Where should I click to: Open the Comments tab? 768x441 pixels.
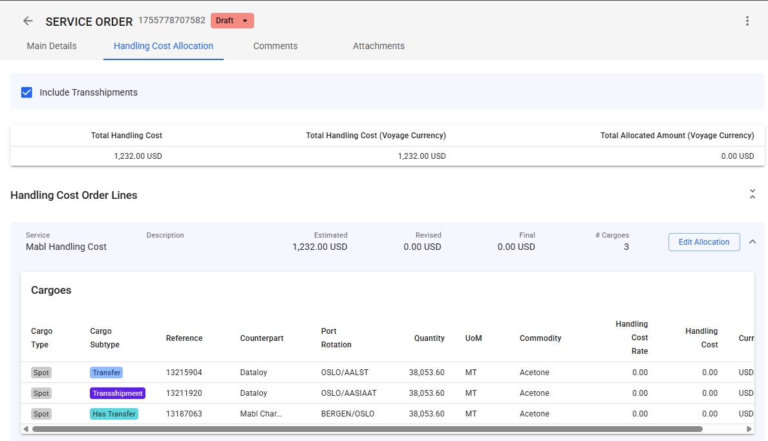[275, 46]
